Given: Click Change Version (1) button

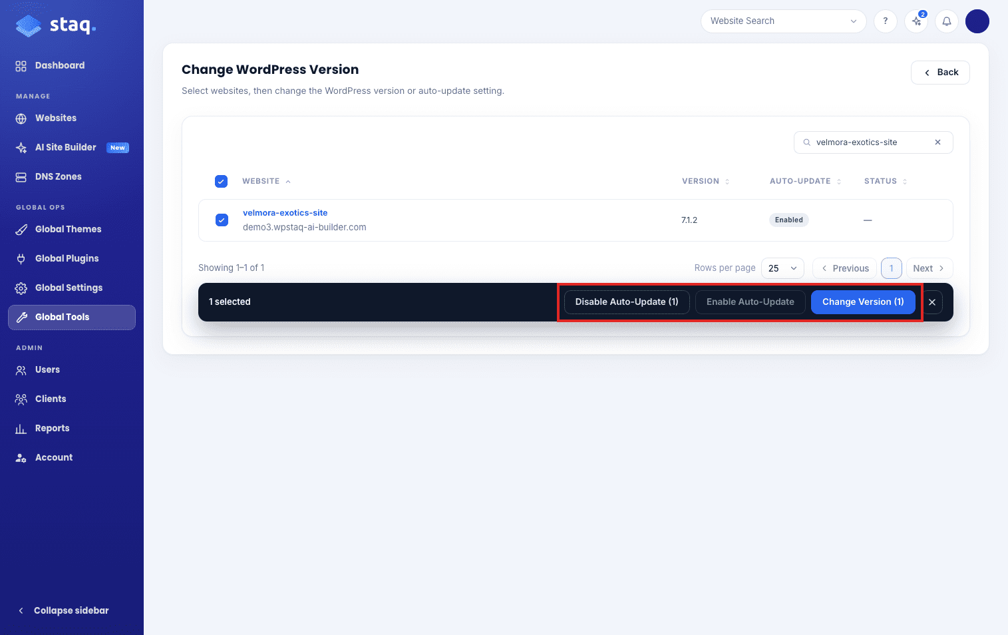Looking at the screenshot, I should pos(863,302).
